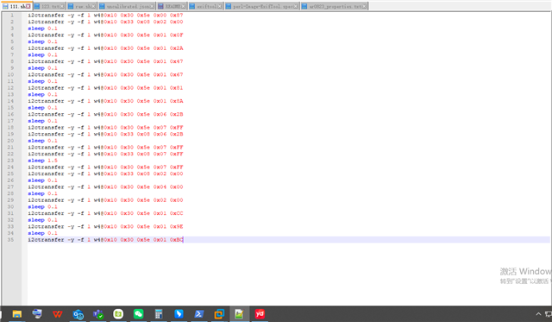The image size is (552, 322).
Task: Click line number 20 in the gutter
Action: click(x=10, y=141)
